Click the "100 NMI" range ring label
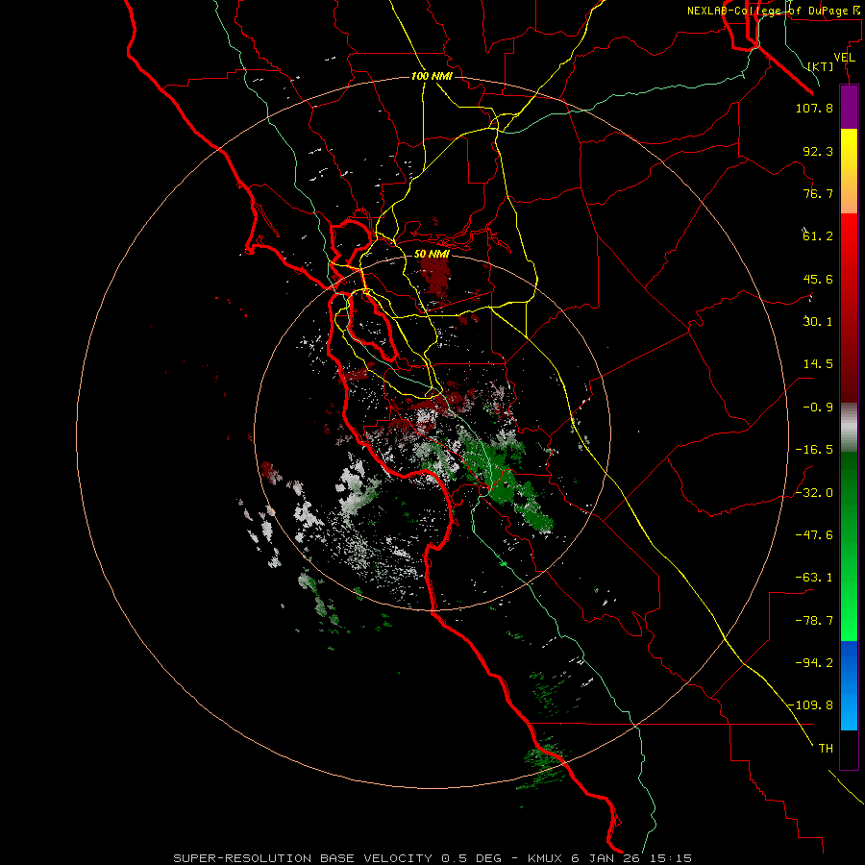This screenshot has height=865, width=865. click(432, 76)
